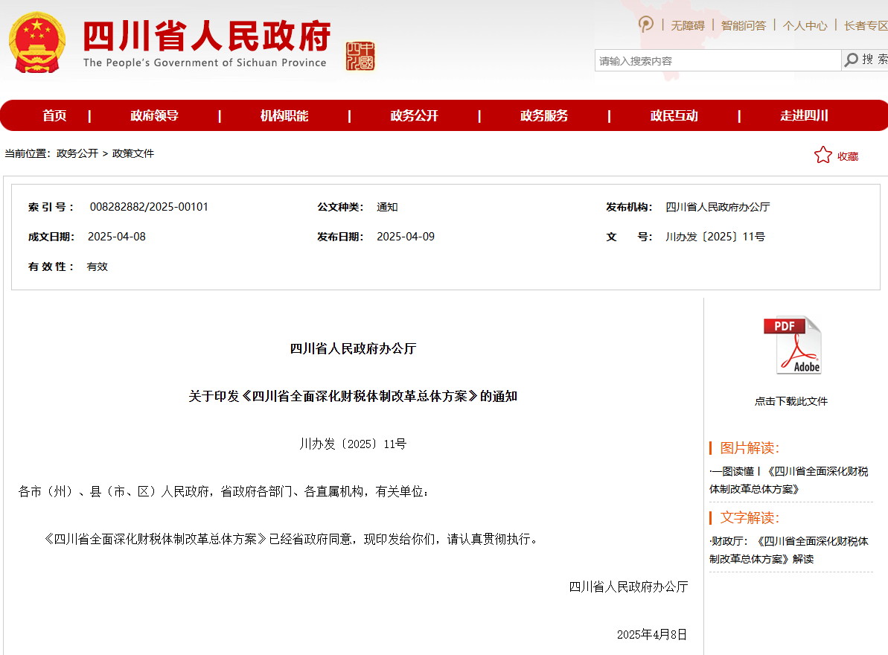Image resolution: width=888 pixels, height=655 pixels.
Task: Click the magnifier search icon
Action: 852,60
